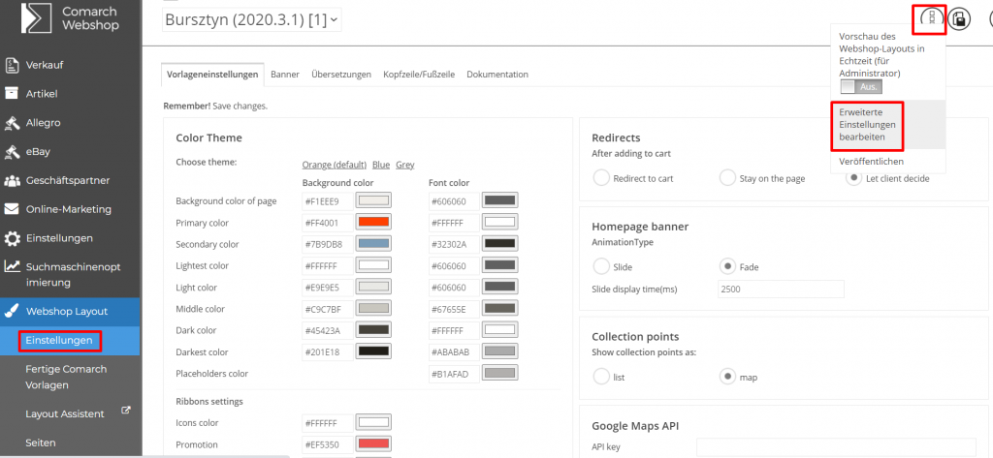Open Einstellungen under Webshop Layout
This screenshot has width=993, height=458.
click(59, 340)
